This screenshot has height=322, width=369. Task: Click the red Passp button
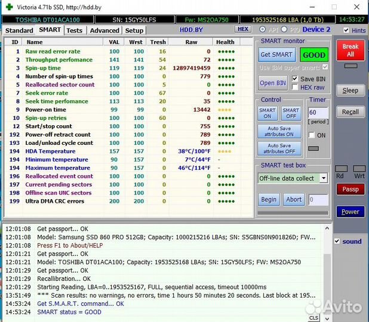(x=350, y=189)
